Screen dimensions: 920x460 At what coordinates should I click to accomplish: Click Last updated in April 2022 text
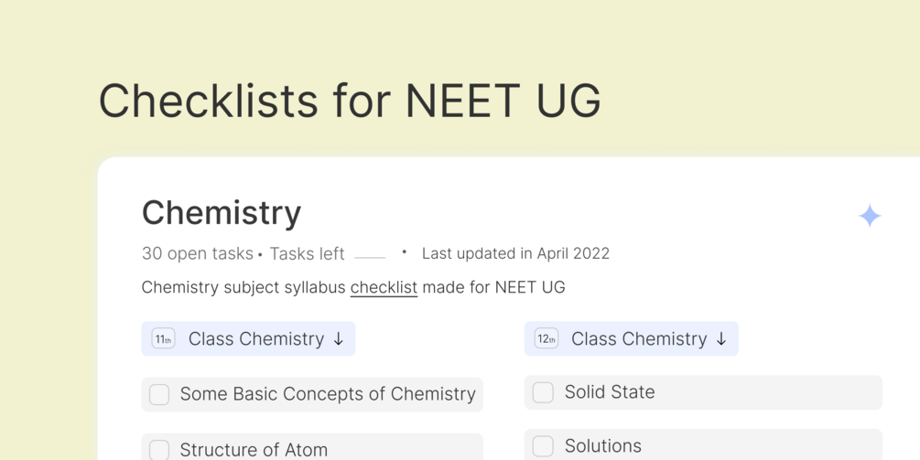coord(515,253)
